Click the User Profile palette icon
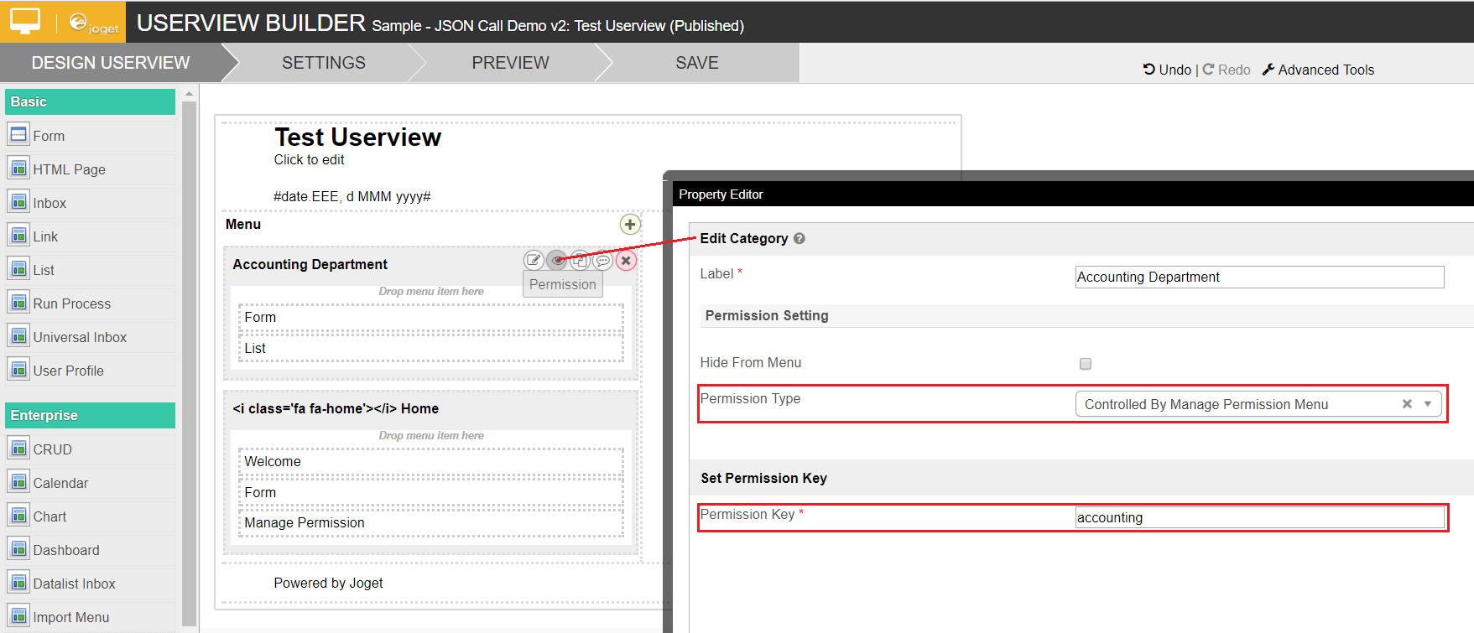Screen dimensions: 1474x633 click(x=18, y=369)
